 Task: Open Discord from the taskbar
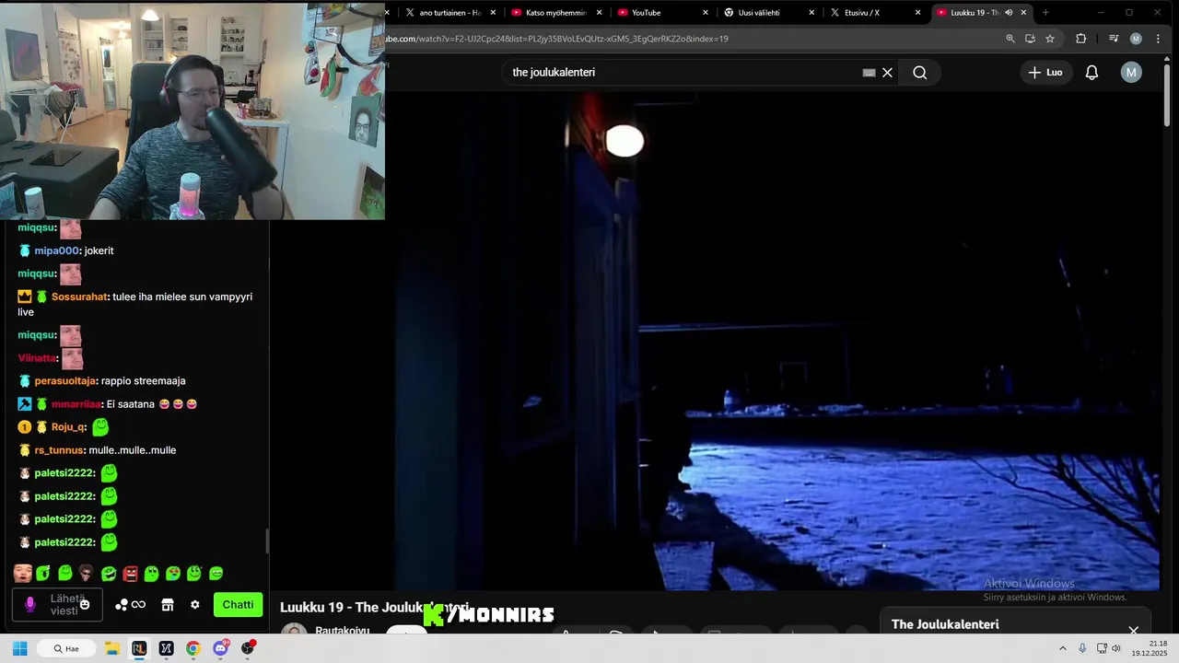[220, 648]
